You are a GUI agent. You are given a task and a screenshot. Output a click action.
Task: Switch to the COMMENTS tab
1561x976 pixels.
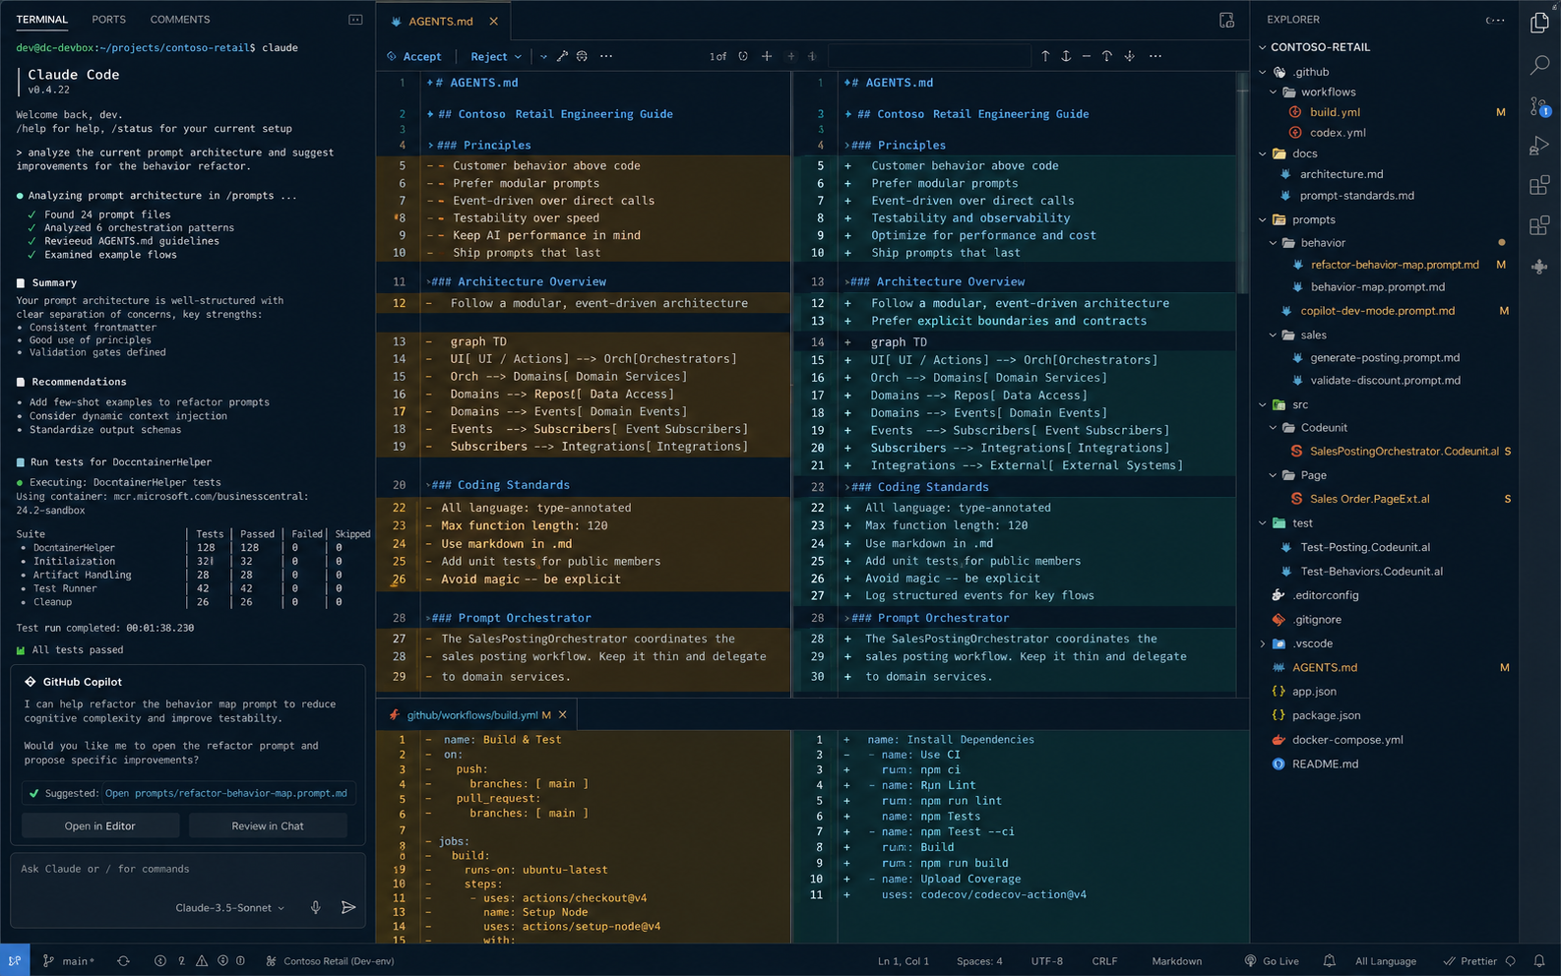(180, 20)
